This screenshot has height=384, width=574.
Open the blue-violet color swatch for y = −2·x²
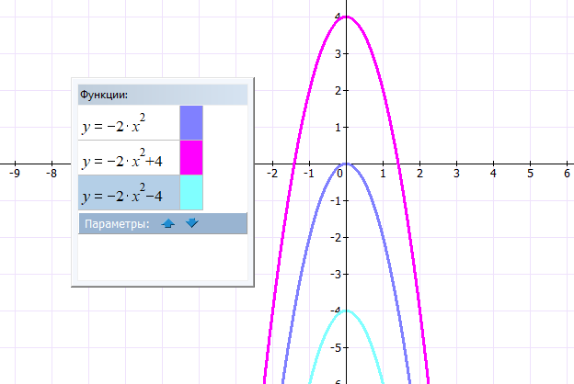(190, 123)
